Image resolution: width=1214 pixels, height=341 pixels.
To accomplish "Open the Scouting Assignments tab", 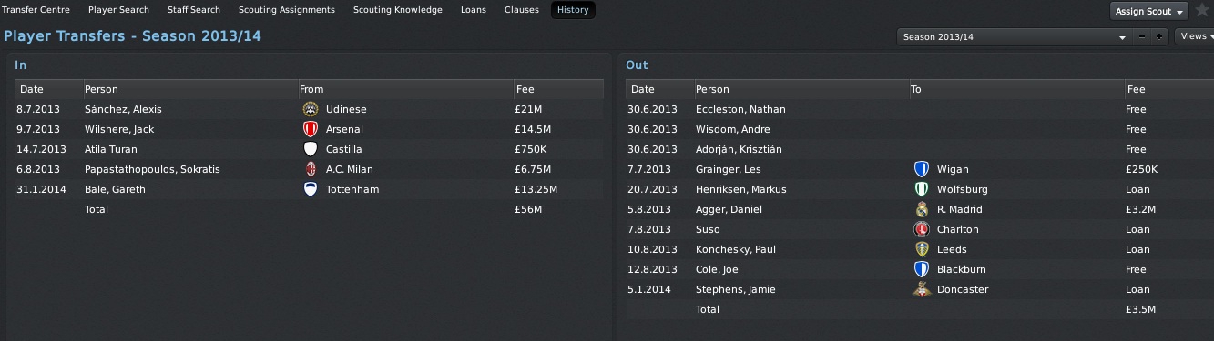I will pos(286,10).
